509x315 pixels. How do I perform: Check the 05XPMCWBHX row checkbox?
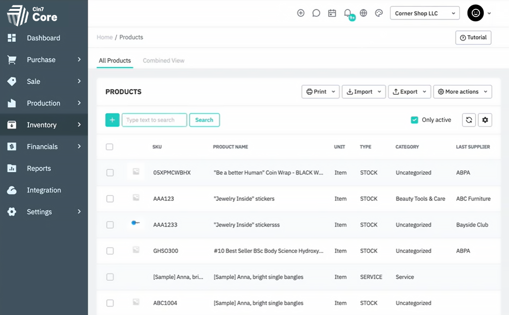tap(110, 173)
